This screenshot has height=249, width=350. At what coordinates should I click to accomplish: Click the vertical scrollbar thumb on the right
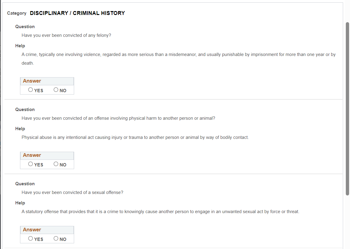347,108
